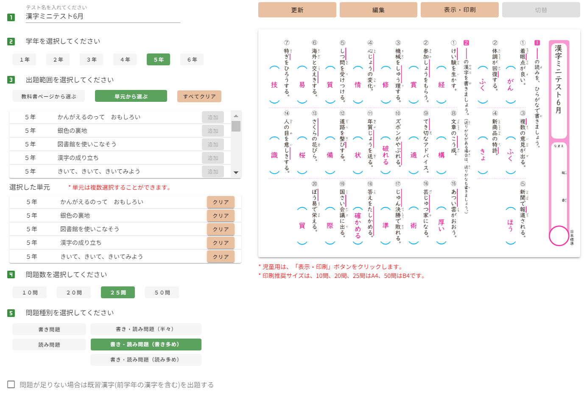Click the 選択した単元 label

(30, 187)
